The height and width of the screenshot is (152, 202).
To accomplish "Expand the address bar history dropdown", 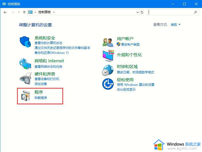I will (x=138, y=12).
